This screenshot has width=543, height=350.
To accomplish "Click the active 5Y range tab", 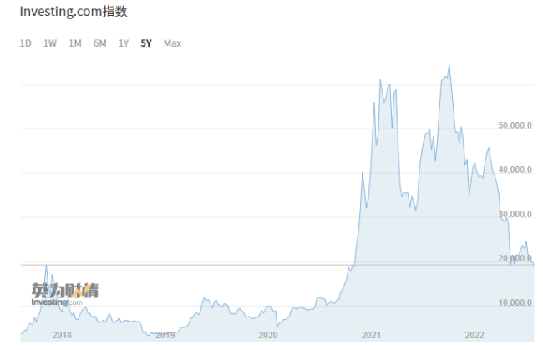I will (146, 43).
